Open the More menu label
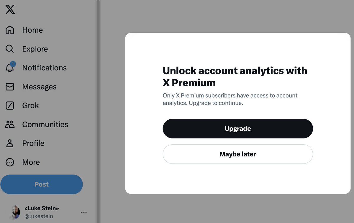Screen dimensions: 354x223 31,162
